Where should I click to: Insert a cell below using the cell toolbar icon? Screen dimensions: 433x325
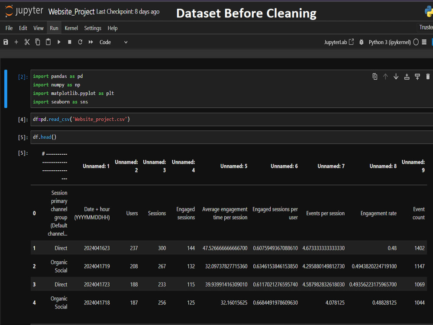coord(417,77)
